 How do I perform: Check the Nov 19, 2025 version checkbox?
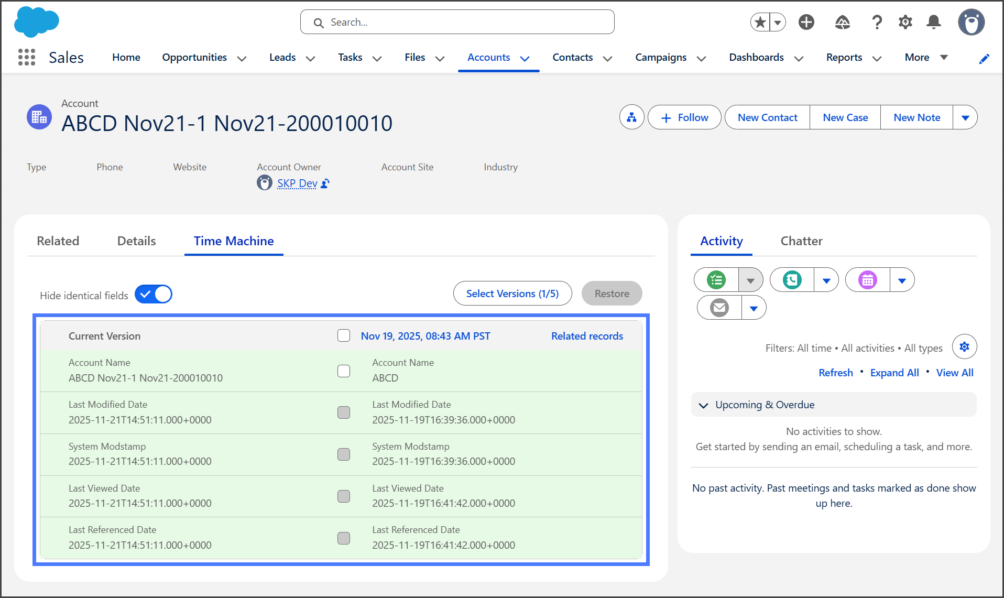click(x=344, y=335)
